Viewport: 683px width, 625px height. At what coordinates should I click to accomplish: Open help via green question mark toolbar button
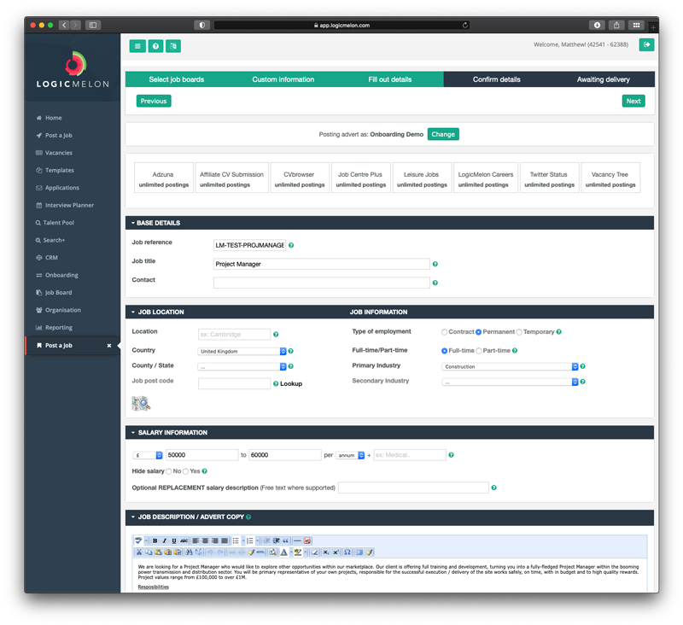(155, 46)
